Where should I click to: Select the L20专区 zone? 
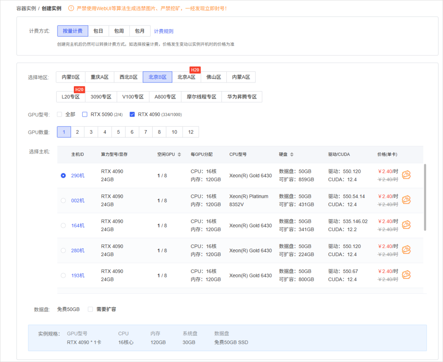[x=71, y=96]
